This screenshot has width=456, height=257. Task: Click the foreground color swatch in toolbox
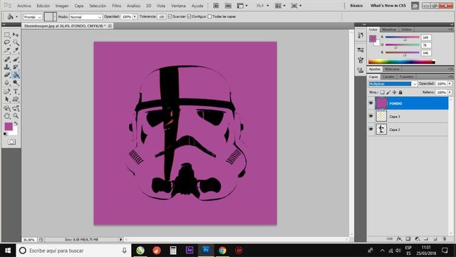(9, 127)
